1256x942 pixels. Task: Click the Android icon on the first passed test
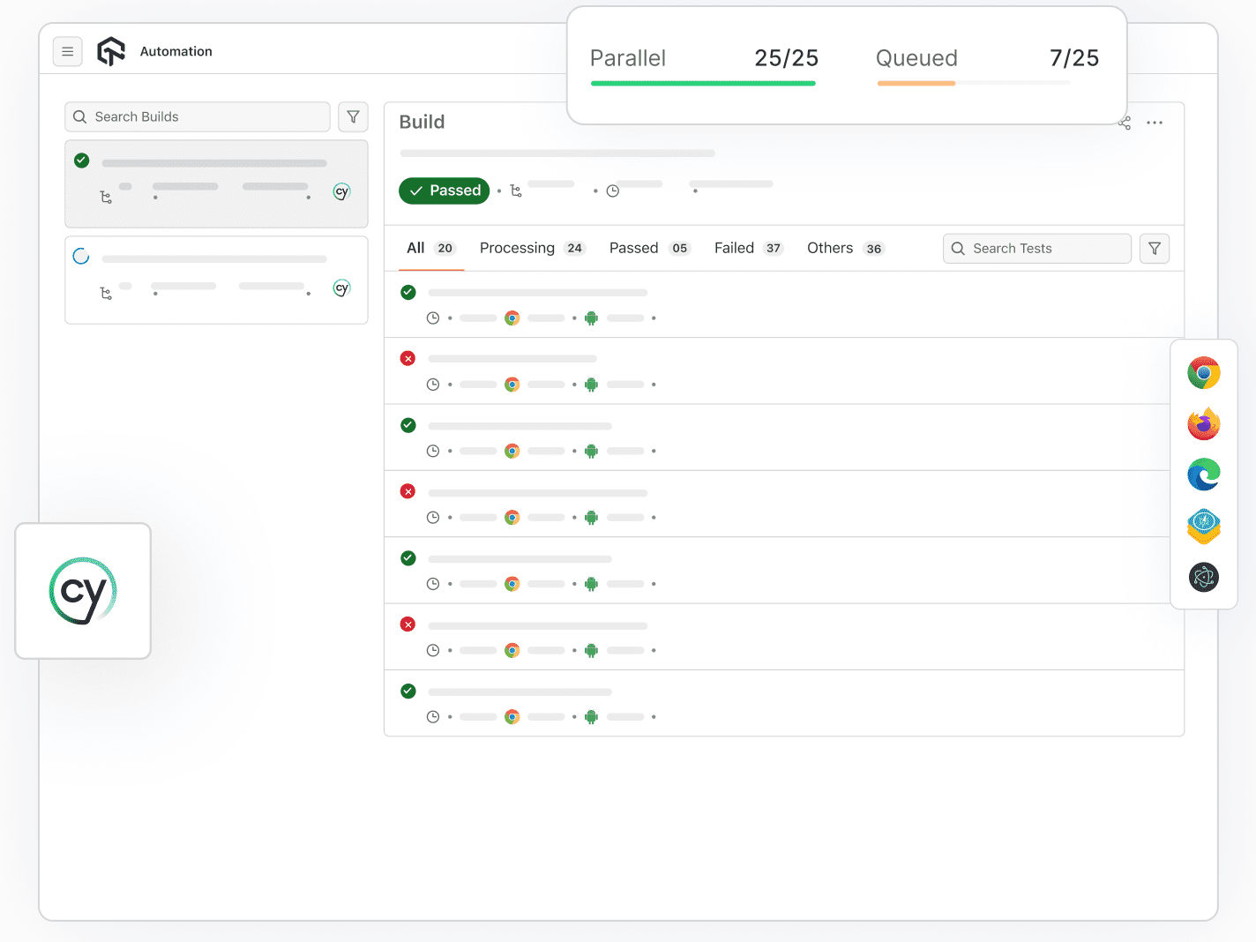(x=591, y=318)
